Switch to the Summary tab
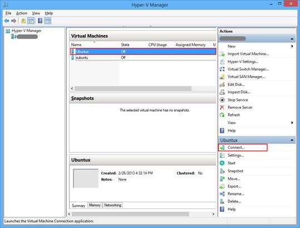This screenshot has height=228, width=300. (78, 206)
